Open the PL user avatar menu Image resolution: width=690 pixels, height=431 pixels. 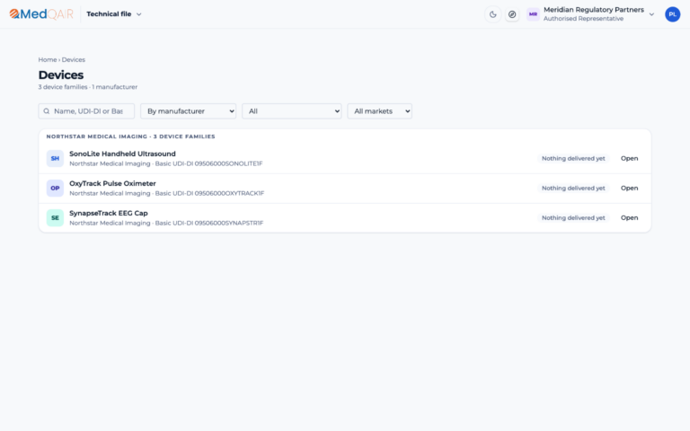tap(672, 14)
